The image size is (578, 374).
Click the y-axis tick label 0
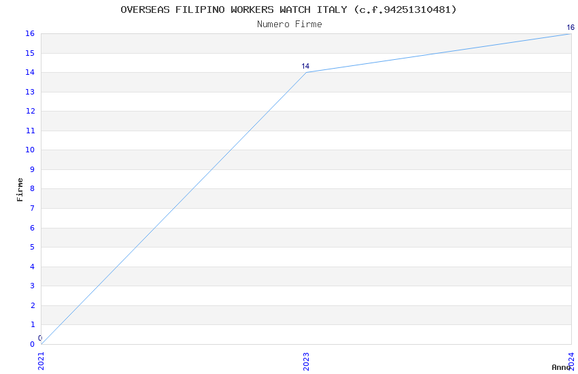point(33,344)
